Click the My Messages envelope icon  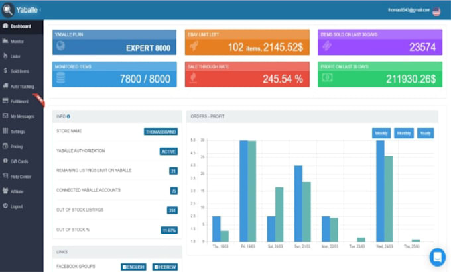[5, 116]
